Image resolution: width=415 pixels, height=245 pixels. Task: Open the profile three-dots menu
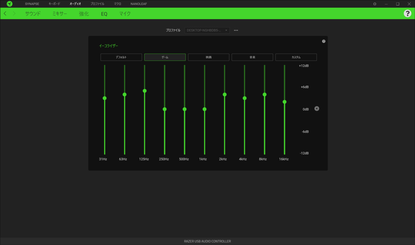[236, 30]
